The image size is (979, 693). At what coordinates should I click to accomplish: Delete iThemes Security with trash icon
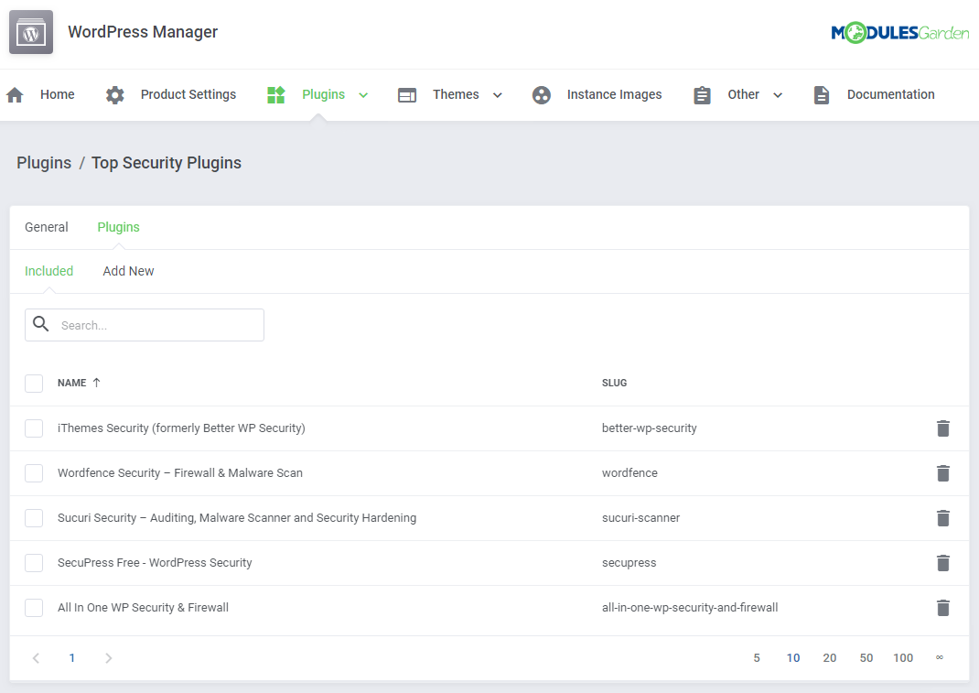click(x=942, y=428)
